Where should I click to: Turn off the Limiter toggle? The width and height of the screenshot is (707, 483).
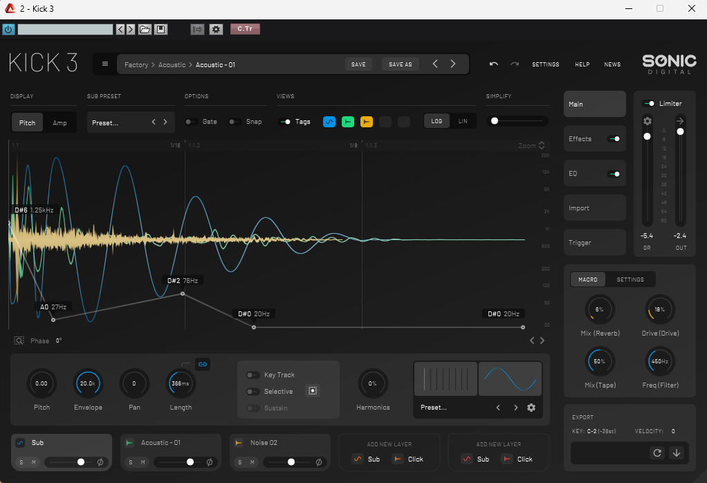click(x=649, y=104)
